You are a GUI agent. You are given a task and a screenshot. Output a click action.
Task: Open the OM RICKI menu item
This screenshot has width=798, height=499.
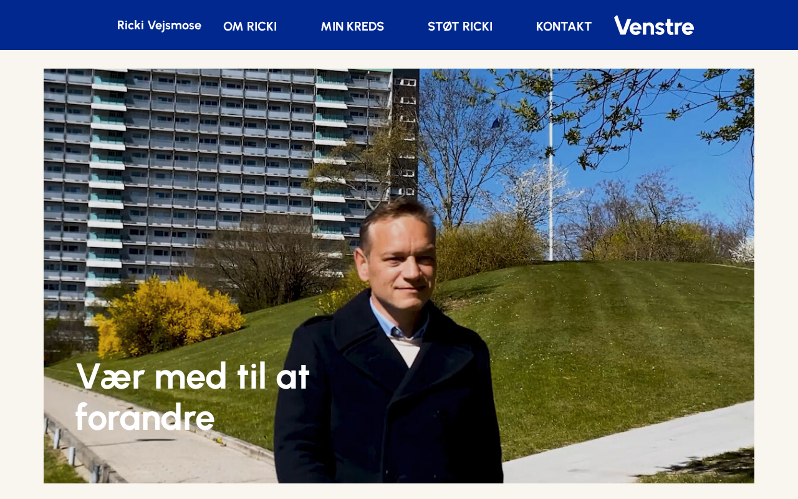click(250, 27)
